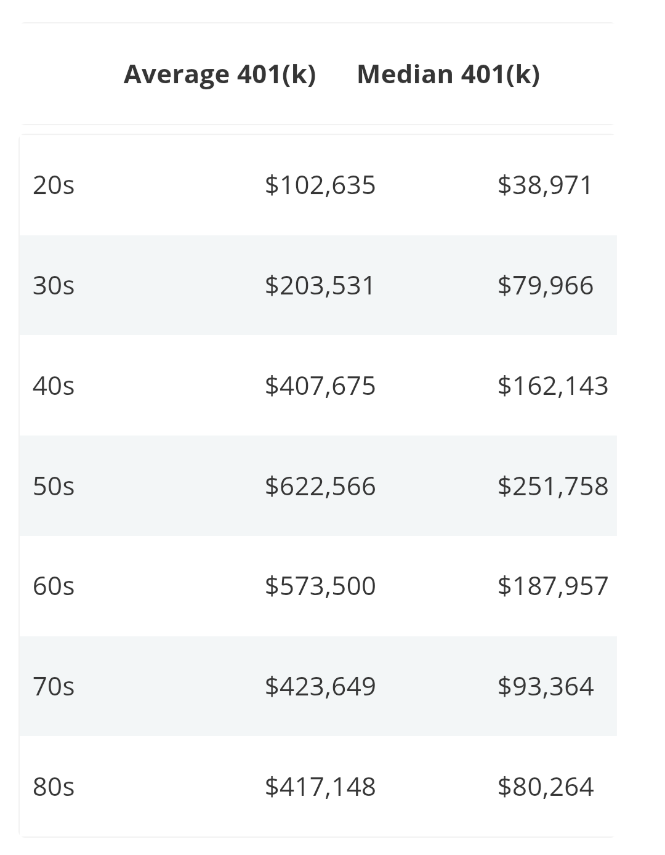
Task: Click the $203,531 average value
Action: 320,286
